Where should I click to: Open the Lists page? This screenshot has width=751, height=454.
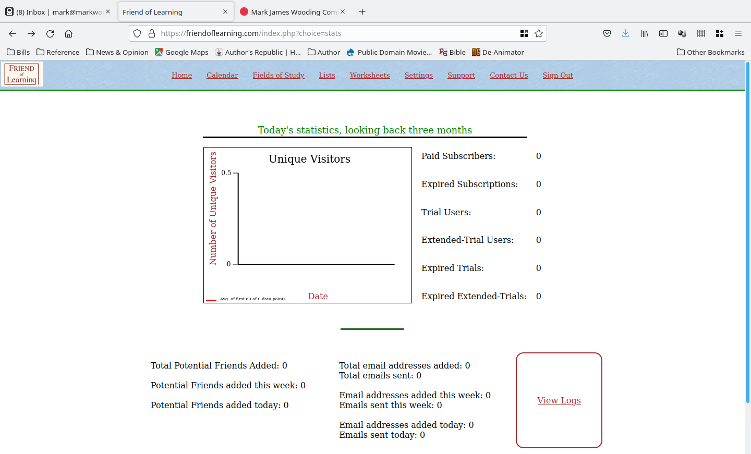pos(327,75)
